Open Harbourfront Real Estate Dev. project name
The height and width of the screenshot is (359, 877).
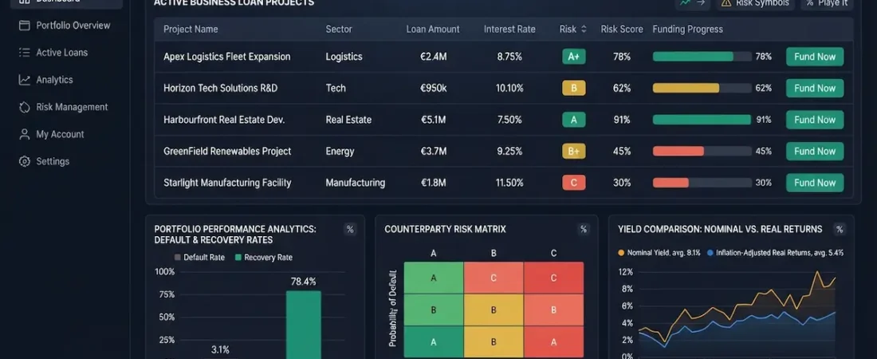point(224,120)
